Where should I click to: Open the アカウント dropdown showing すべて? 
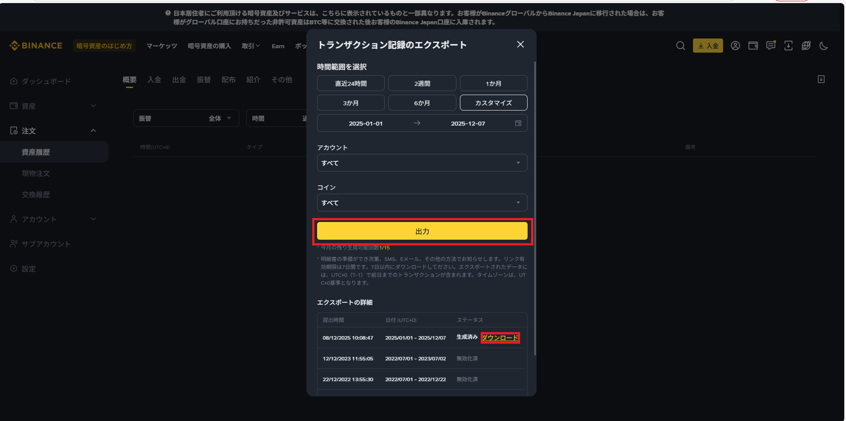(x=421, y=163)
